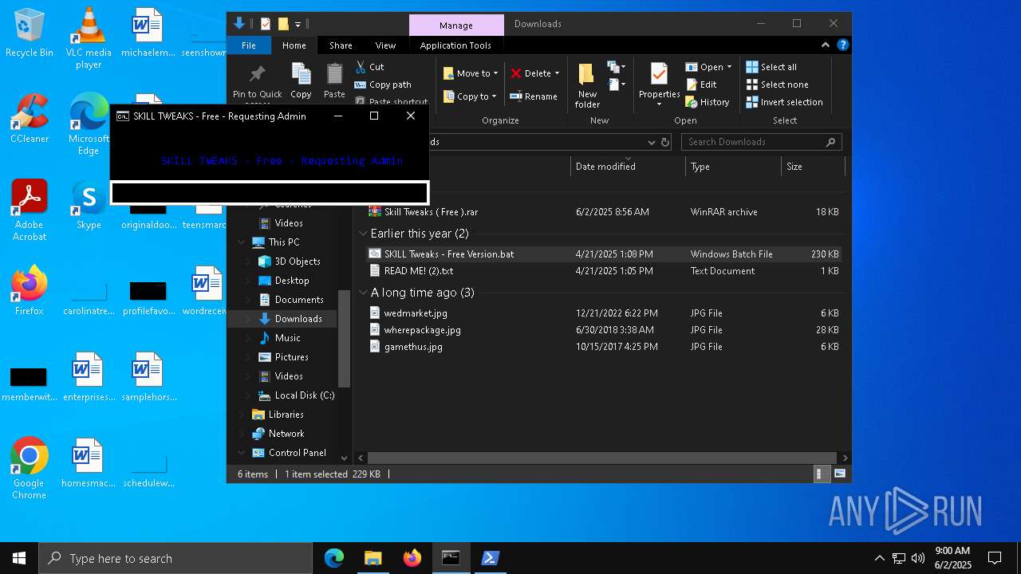The width and height of the screenshot is (1021, 574).
Task: Open the Move to dropdown
Action: coord(471,73)
